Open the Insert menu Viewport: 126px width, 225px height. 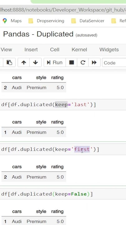click(x=31, y=50)
